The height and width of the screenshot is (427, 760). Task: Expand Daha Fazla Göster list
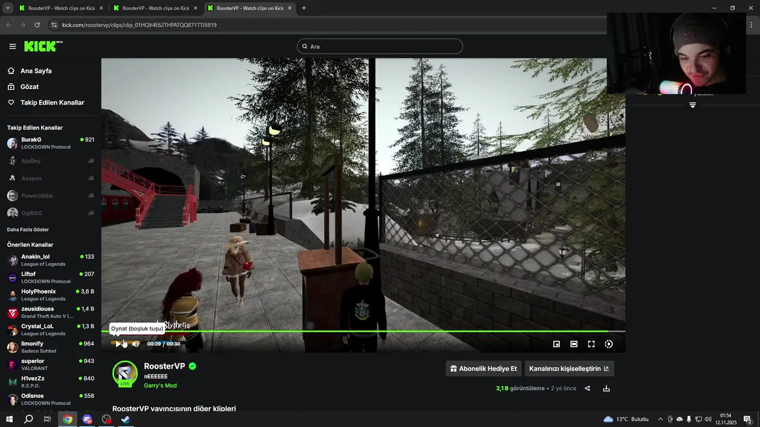pyautogui.click(x=28, y=230)
